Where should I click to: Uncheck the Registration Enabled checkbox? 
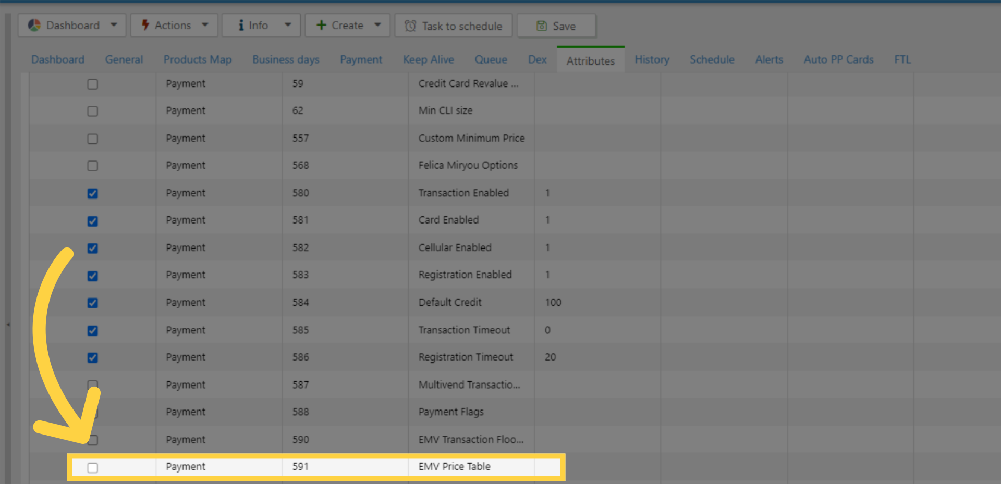point(93,276)
